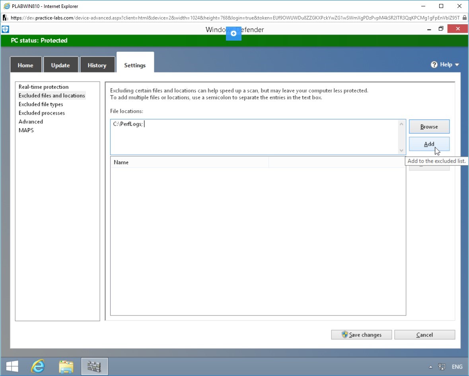Show hidden system tray icons
Screen dimensions: 469x376
pos(430,367)
